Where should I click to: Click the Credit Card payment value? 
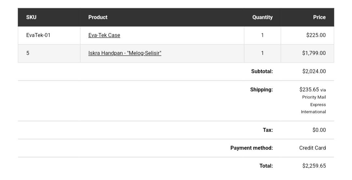point(312,148)
